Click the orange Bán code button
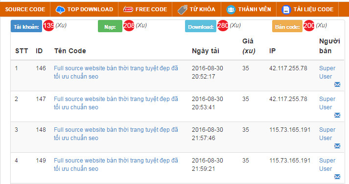Image resolution: width=349 pixels, height=184 pixels. coord(287,26)
